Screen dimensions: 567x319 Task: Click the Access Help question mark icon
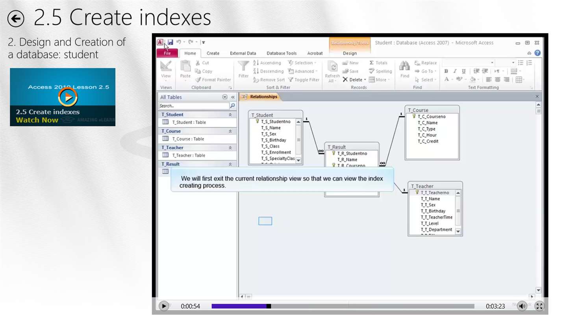click(x=537, y=53)
